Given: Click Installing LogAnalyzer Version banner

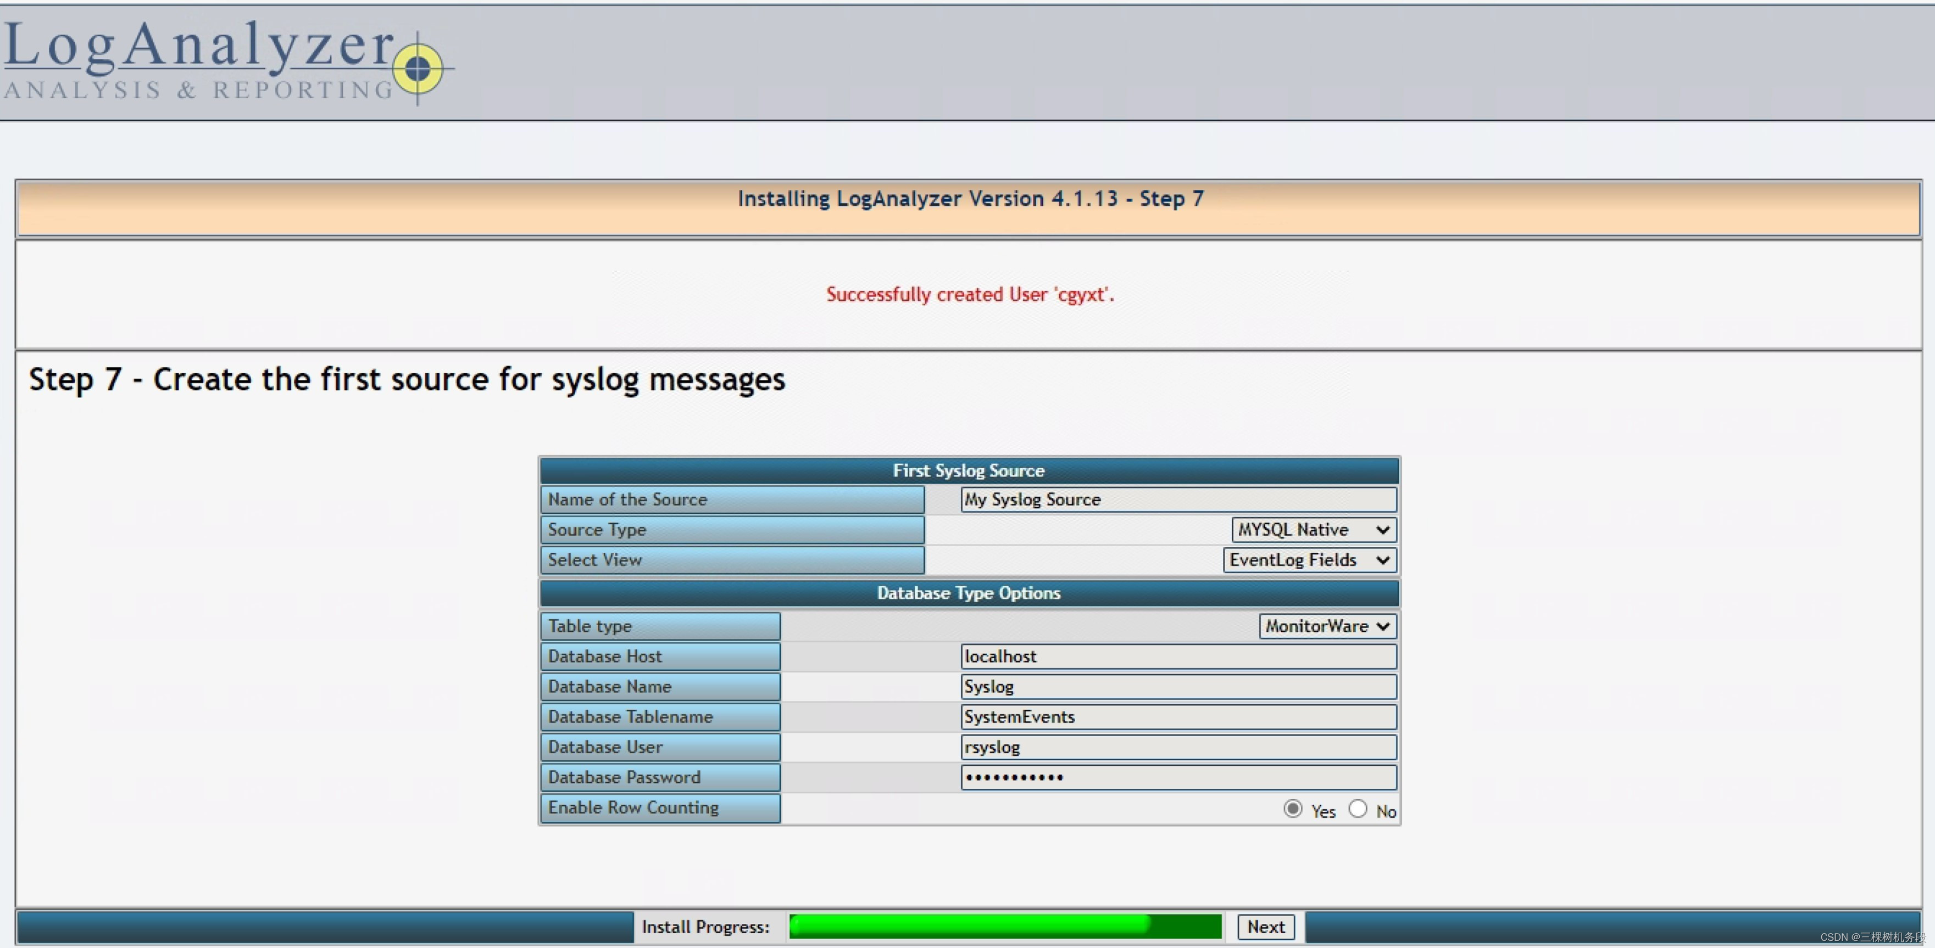Looking at the screenshot, I should point(968,200).
